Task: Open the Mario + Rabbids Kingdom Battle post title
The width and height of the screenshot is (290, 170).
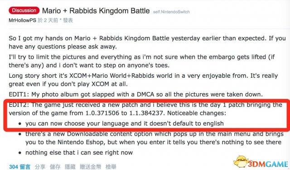Action: tap(96, 11)
